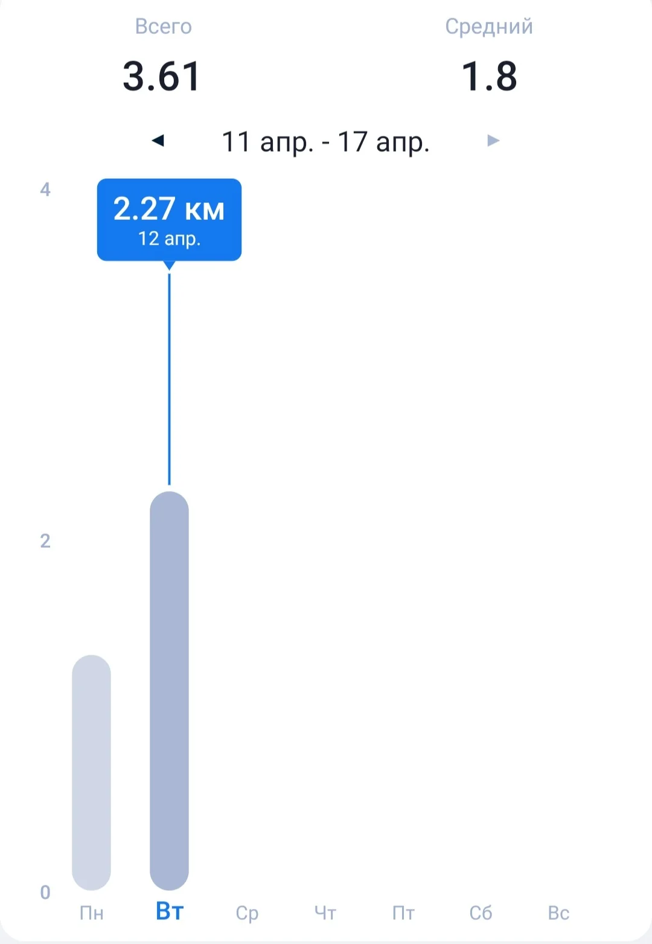Select the Пн day label
The image size is (652, 944).
point(91,913)
